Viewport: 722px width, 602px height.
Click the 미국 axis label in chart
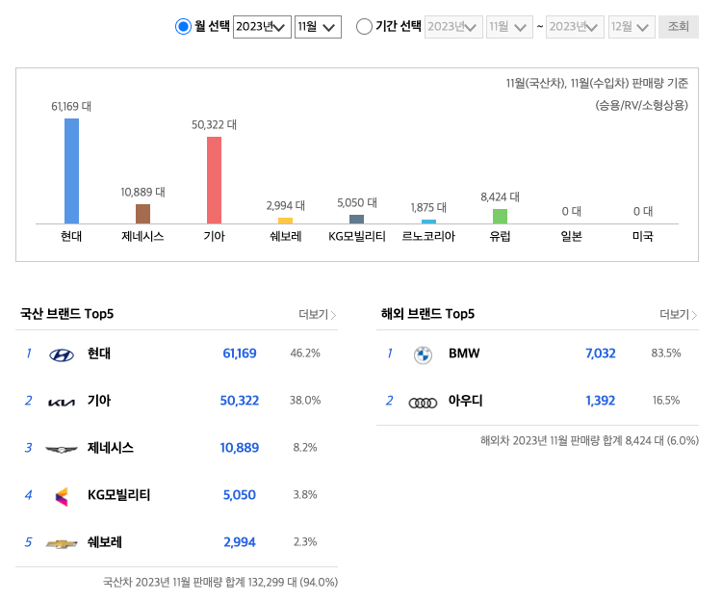pyautogui.click(x=643, y=236)
